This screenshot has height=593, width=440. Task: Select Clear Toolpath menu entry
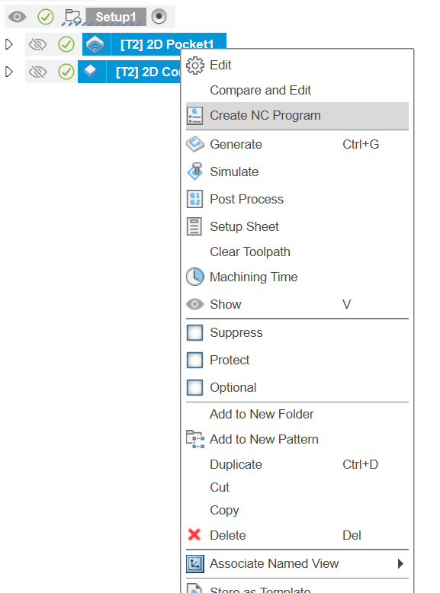[250, 252]
